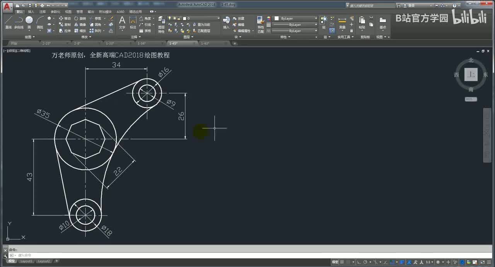This screenshot has width=495, height=267.
Task: Toggle lineweight display in status bar
Action: click(402, 262)
